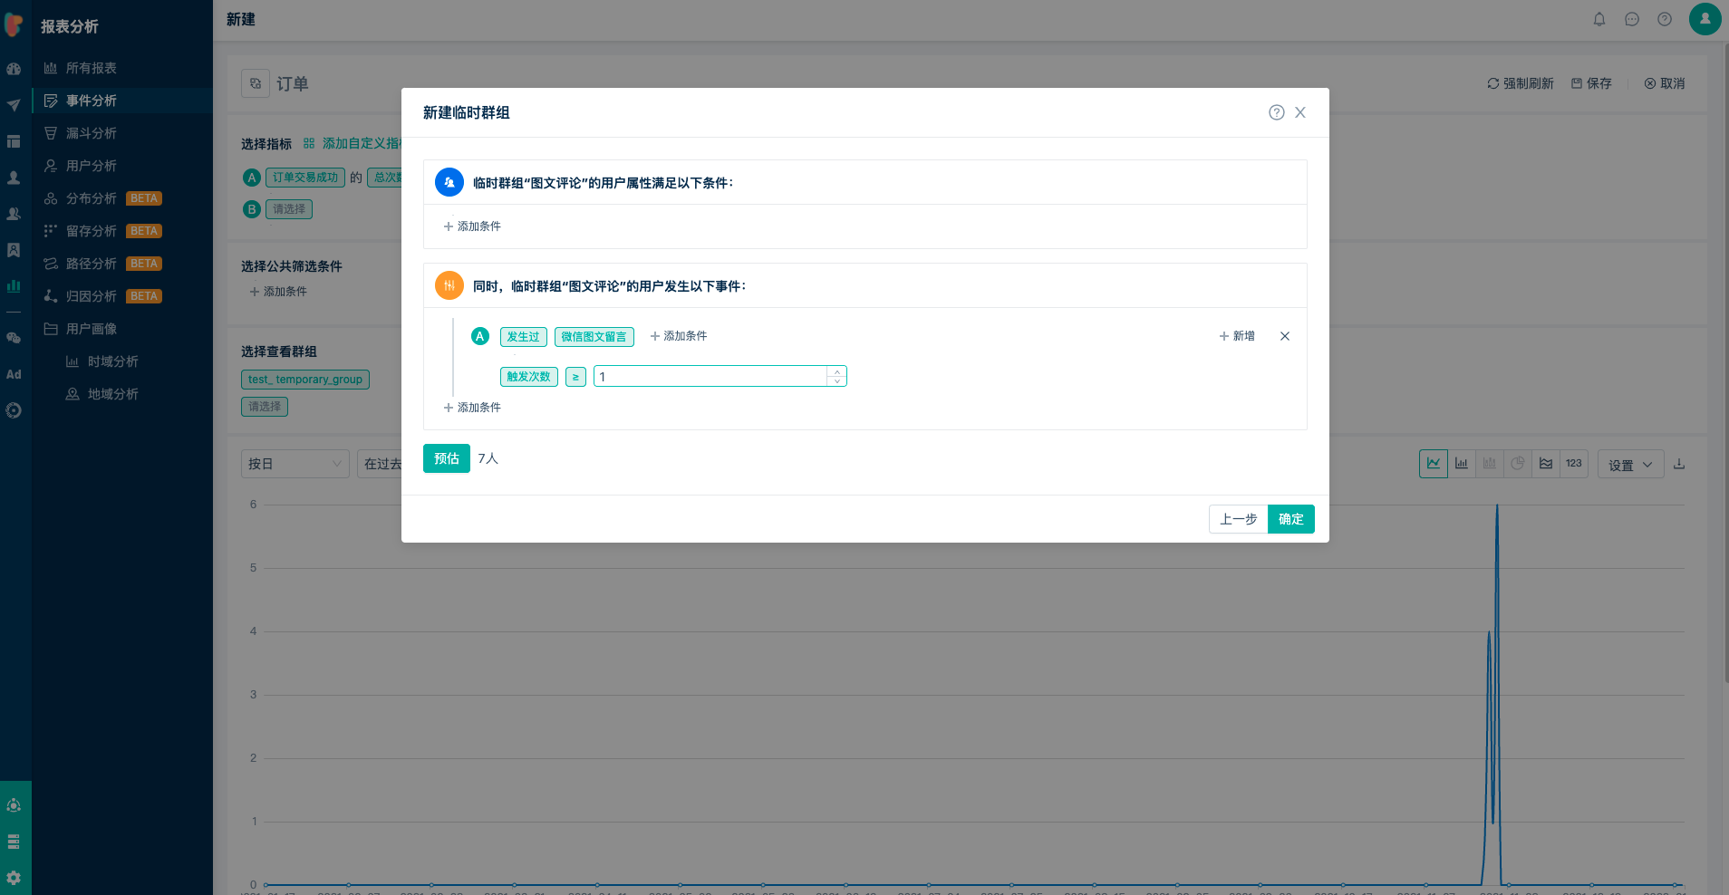Open the single user icon in left rail
Viewport: 1729px width, 895px height.
point(14,178)
